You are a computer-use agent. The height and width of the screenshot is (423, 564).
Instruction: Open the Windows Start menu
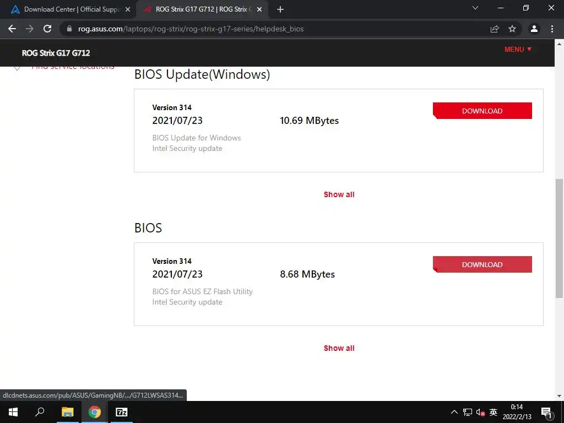point(13,412)
